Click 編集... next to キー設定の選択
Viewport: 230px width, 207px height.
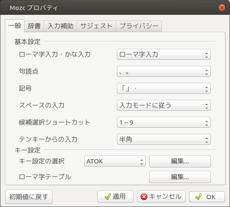180,161
